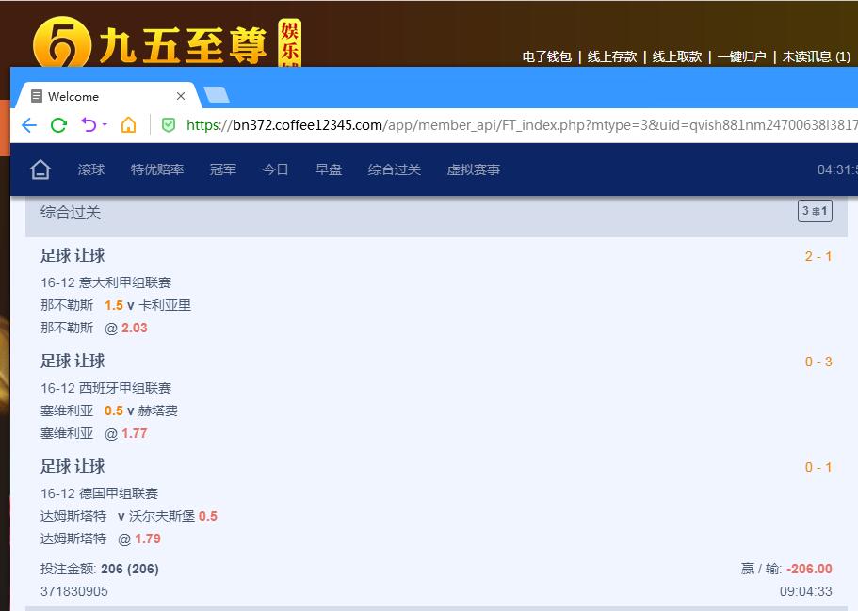Screen dimensions: 858x611
Task: Click the 投注金额: 206 (206) text
Action: coord(100,569)
